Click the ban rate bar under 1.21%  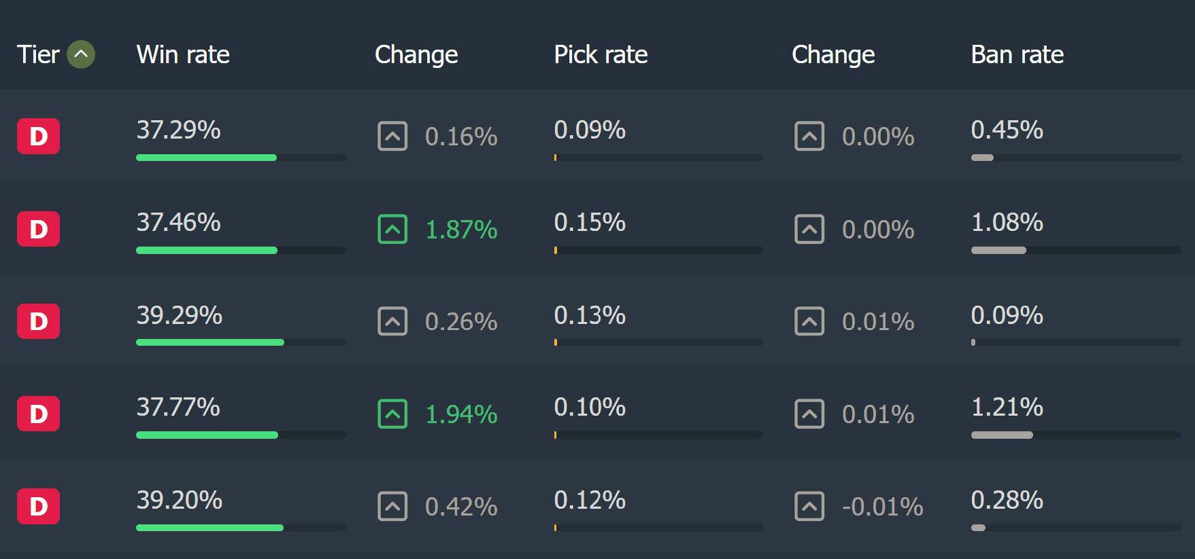[1075, 435]
